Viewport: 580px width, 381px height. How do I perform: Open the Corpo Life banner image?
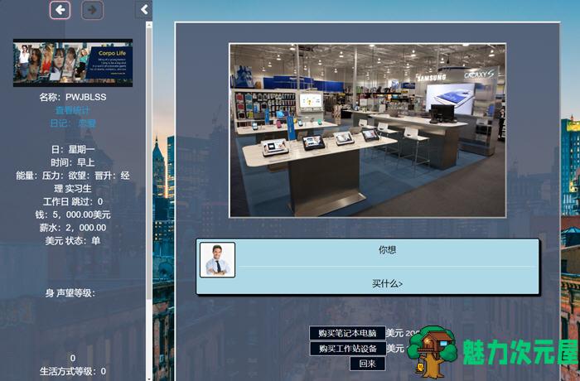[x=73, y=63]
